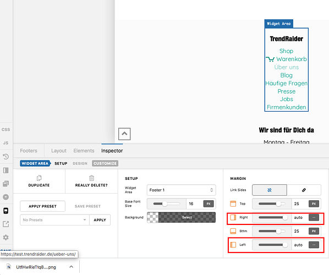Click the external link preview icon
This screenshot has height=275, width=329.
coord(6,224)
